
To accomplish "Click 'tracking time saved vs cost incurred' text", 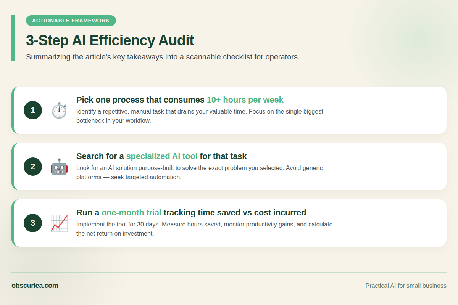I will (x=235, y=213).
